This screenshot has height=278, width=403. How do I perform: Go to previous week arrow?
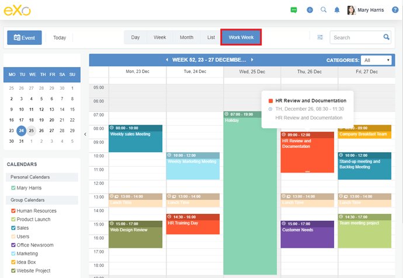click(167, 59)
